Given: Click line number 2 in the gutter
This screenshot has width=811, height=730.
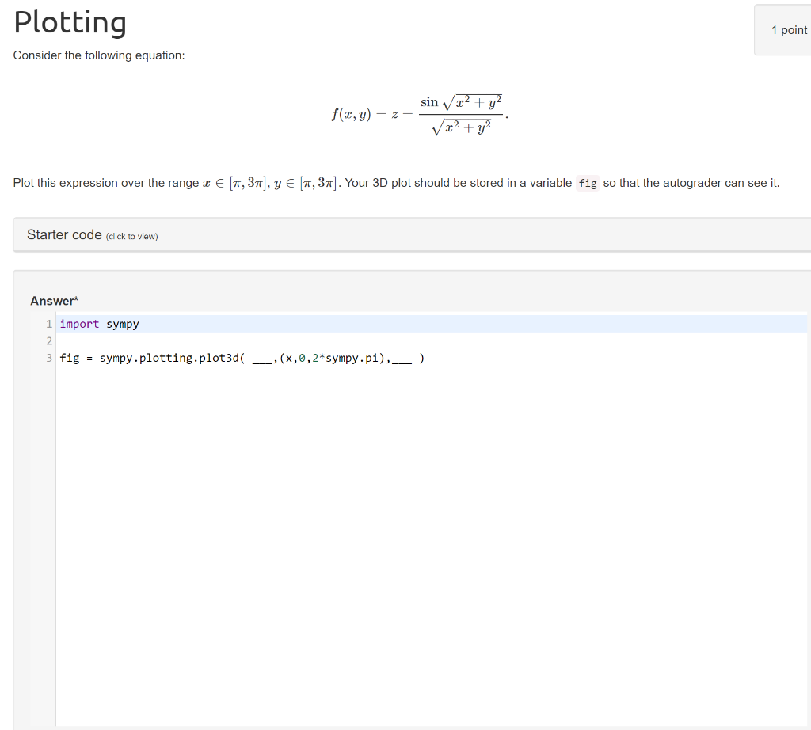Looking at the screenshot, I should pos(49,340).
